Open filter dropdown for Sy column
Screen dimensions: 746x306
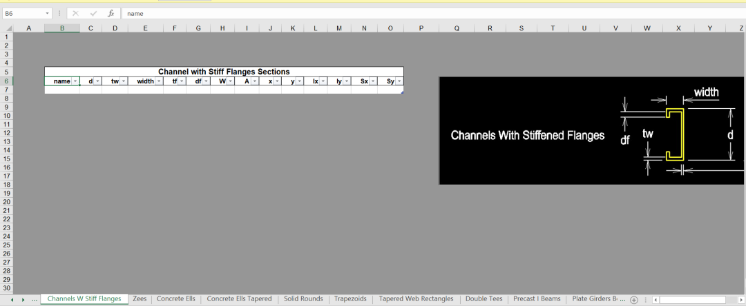coord(399,81)
